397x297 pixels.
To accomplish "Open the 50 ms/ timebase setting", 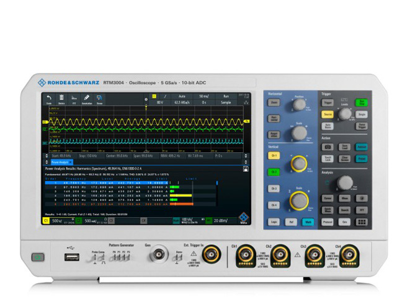I will [x=204, y=97].
